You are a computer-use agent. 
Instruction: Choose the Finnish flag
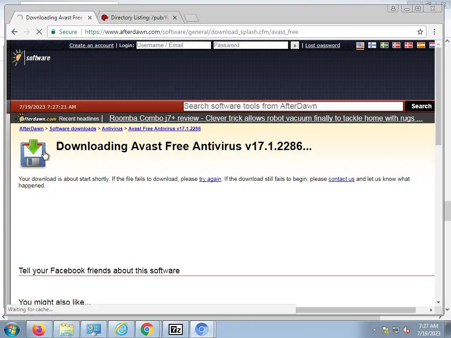pyautogui.click(x=372, y=45)
